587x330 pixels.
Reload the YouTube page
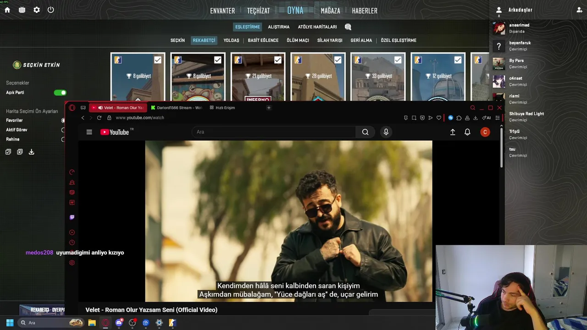pyautogui.click(x=99, y=118)
